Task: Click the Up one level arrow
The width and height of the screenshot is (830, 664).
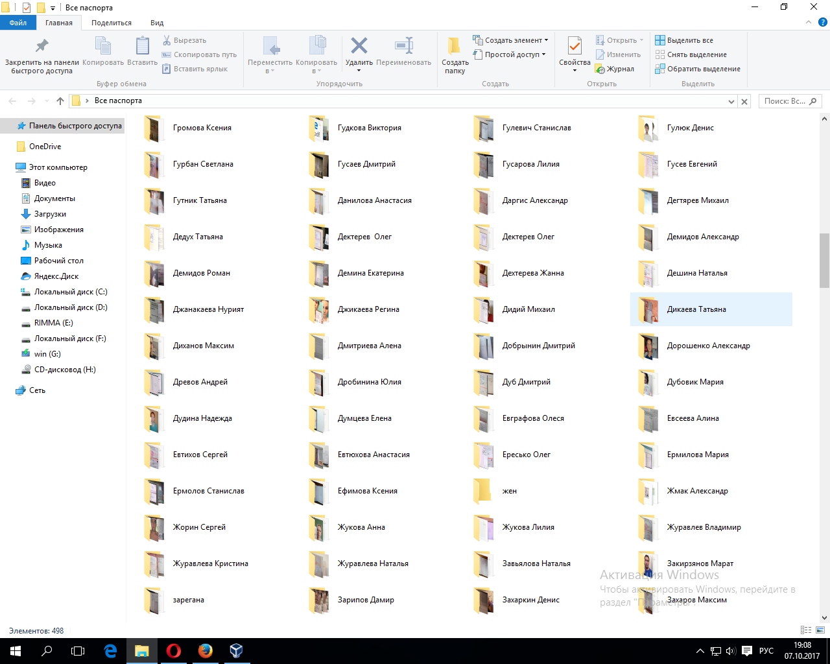Action: click(60, 101)
